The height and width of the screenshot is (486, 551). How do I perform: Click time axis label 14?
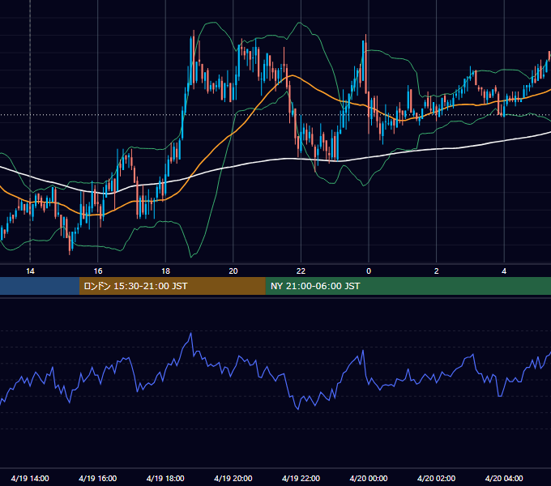pos(30,271)
